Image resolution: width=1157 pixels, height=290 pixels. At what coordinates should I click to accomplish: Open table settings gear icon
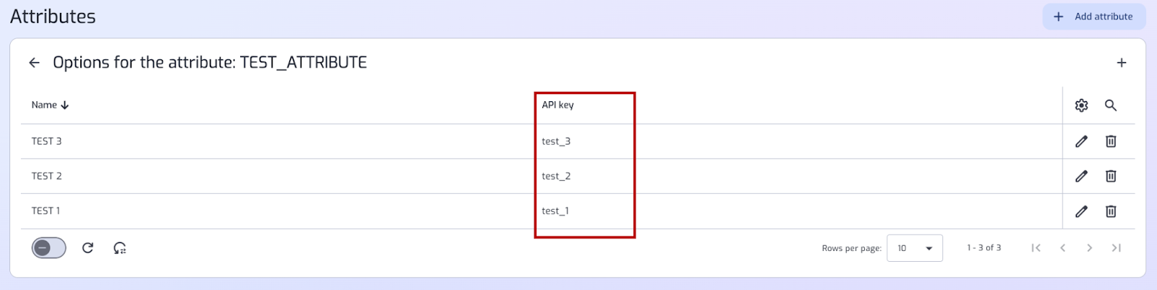tap(1081, 106)
